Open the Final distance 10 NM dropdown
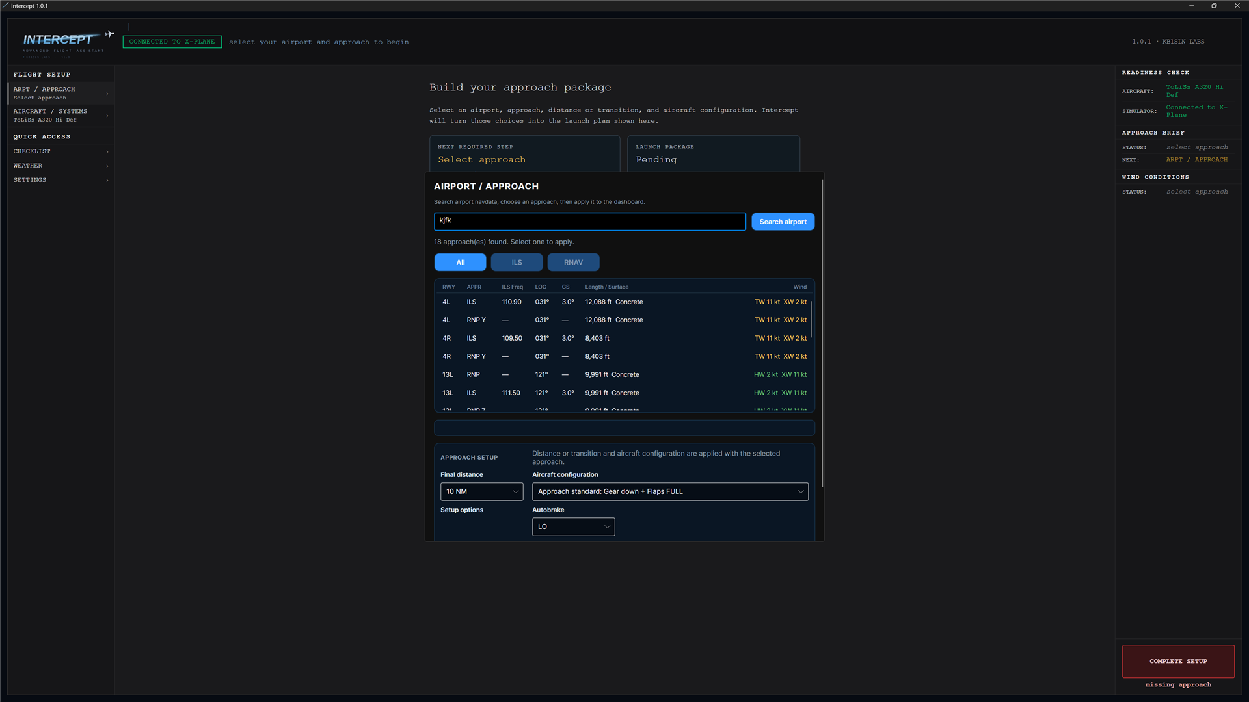Viewport: 1249px width, 702px height. pyautogui.click(x=481, y=491)
